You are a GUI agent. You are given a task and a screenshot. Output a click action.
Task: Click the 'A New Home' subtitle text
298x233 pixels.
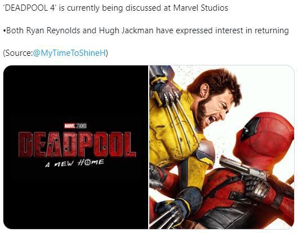(x=74, y=163)
